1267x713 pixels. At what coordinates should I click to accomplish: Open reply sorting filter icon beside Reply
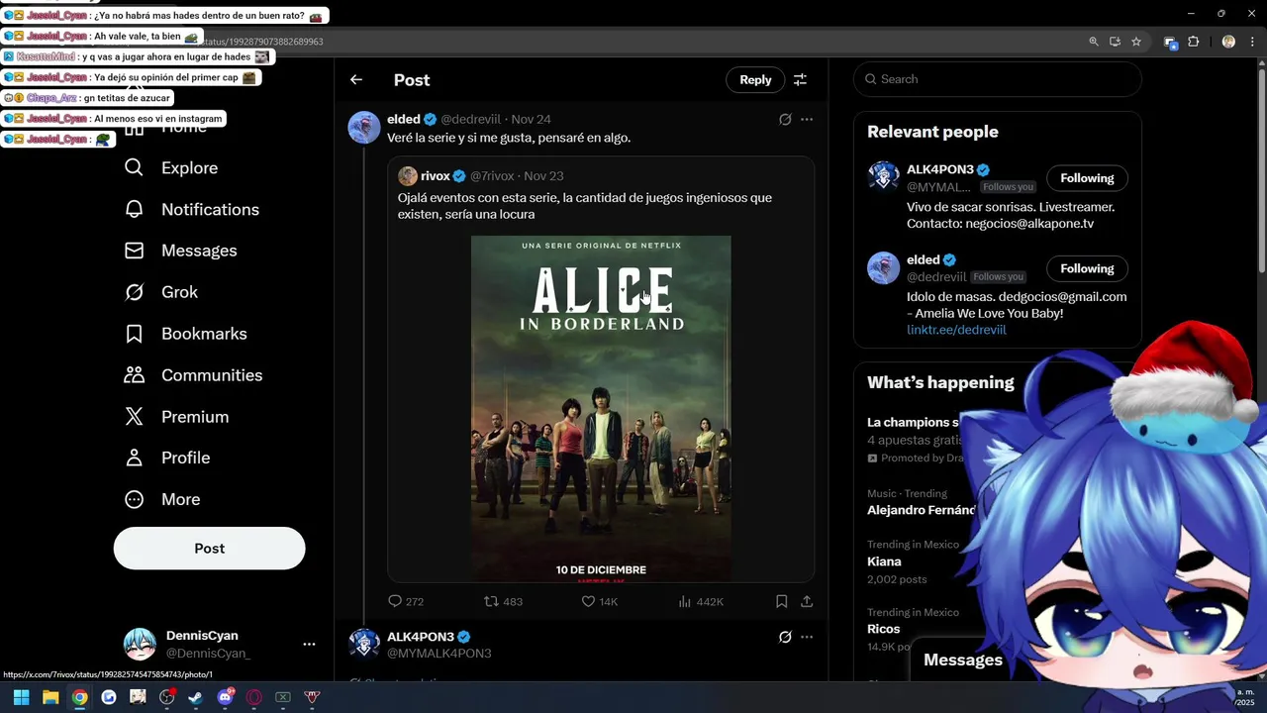click(x=800, y=80)
